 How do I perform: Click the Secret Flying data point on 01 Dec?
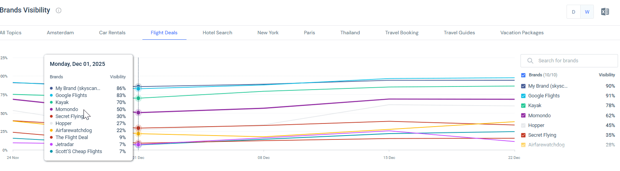(138, 128)
